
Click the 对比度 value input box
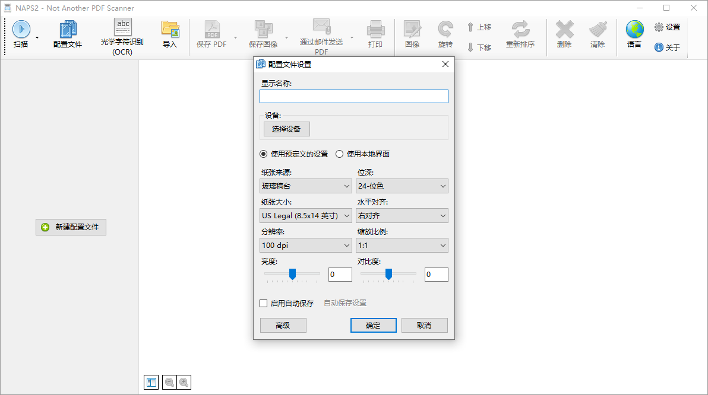[x=436, y=275]
